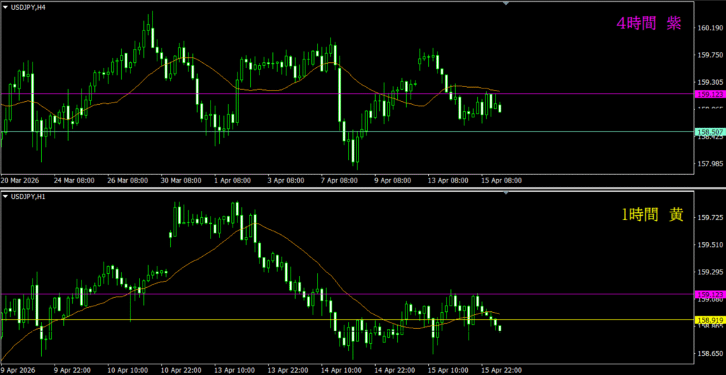
Task: Open the dropdown arrow beside USDJPY,H1
Action: (x=5, y=196)
